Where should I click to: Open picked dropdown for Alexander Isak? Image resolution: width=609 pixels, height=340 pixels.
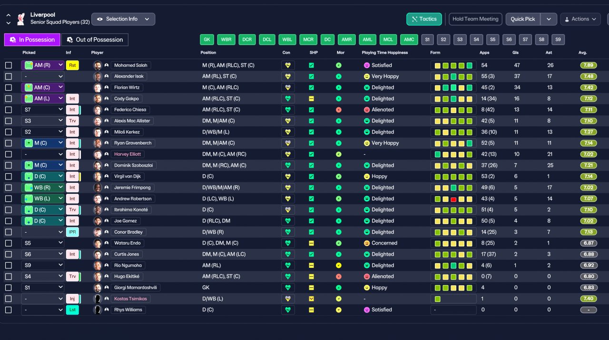[43, 76]
